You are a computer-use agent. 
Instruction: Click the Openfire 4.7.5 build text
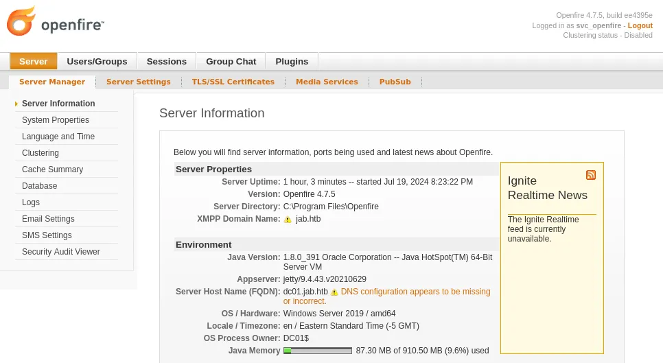pos(604,15)
